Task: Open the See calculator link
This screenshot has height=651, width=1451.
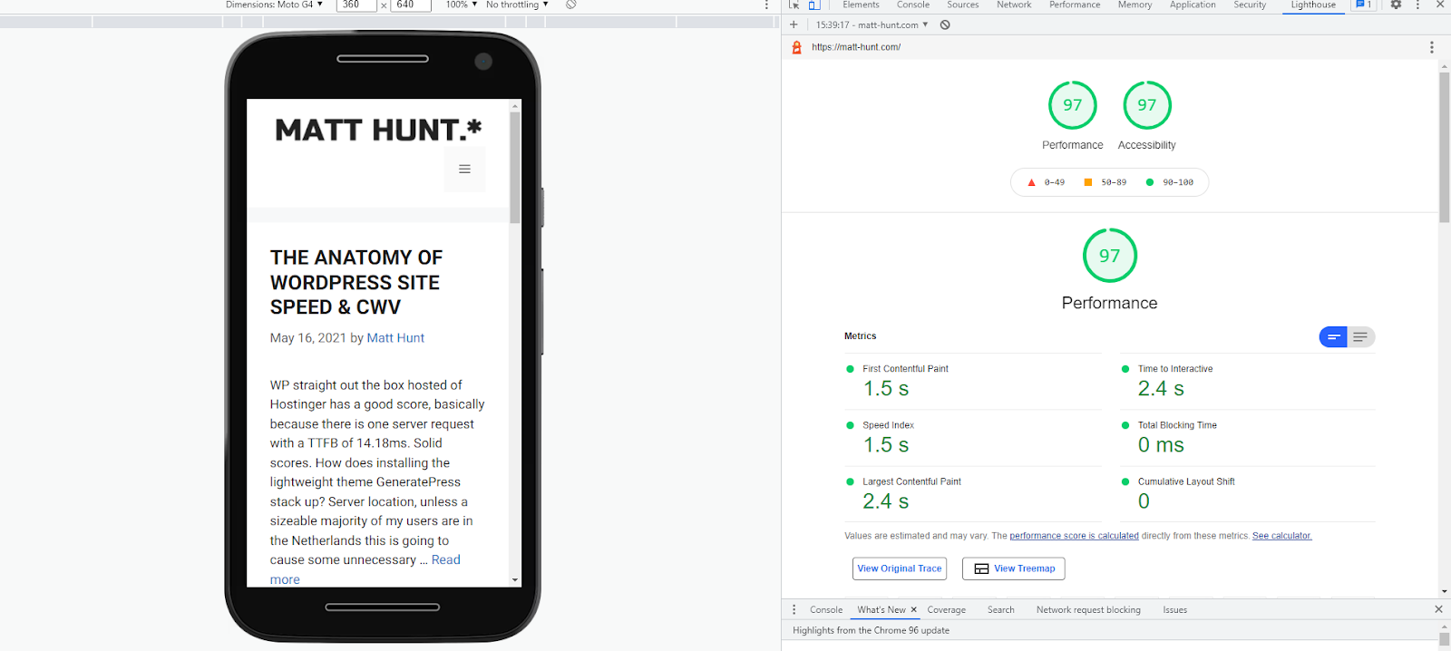Action: [x=1282, y=536]
